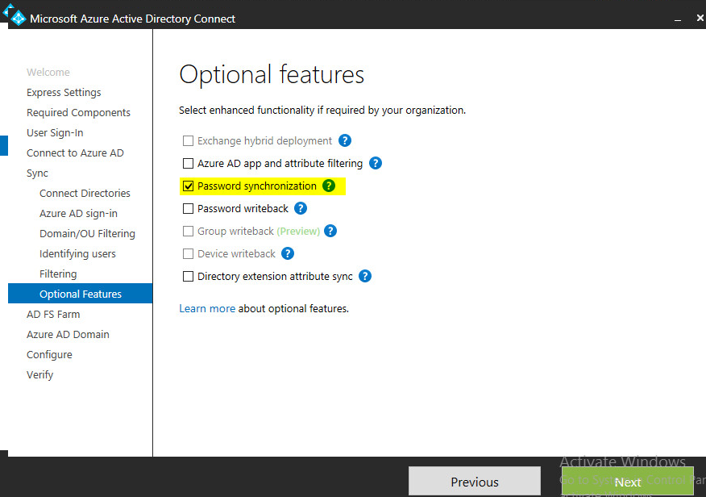
Task: Go to Connect to Azure AD step
Action: pyautogui.click(x=75, y=152)
